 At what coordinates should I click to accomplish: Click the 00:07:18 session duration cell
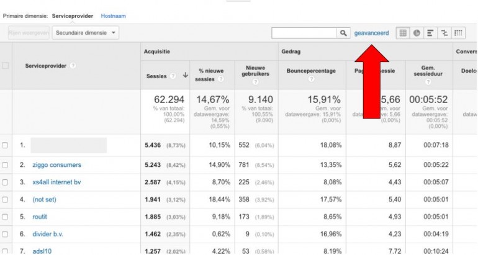[x=436, y=145]
